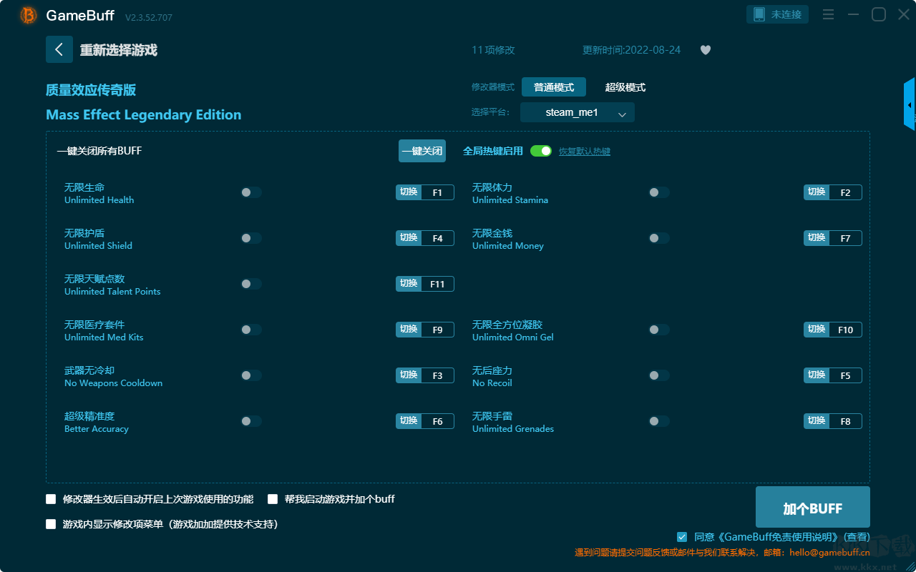916x572 pixels.
Task: Click the F2 hotkey field
Action: [x=845, y=192]
